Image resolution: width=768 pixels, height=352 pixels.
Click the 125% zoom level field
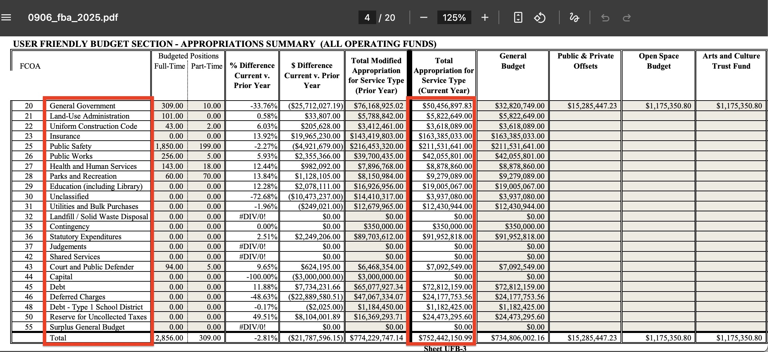[x=454, y=17]
